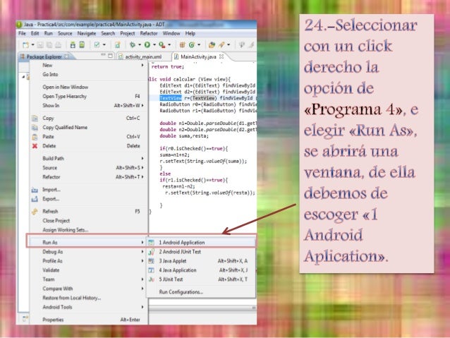
Task: Open the Window menu
Action: 171,33
